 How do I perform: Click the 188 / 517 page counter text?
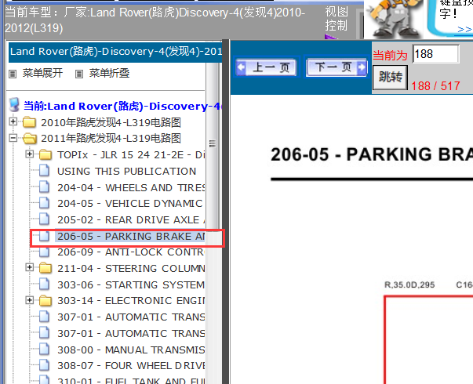click(x=435, y=86)
